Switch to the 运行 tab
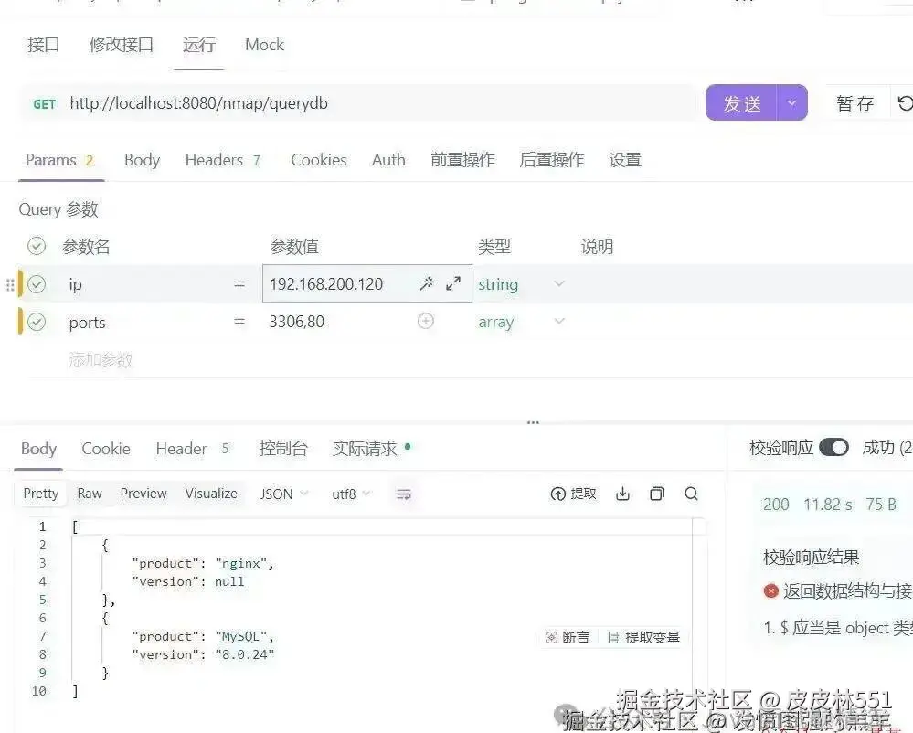Image resolution: width=913 pixels, height=733 pixels. point(198,44)
